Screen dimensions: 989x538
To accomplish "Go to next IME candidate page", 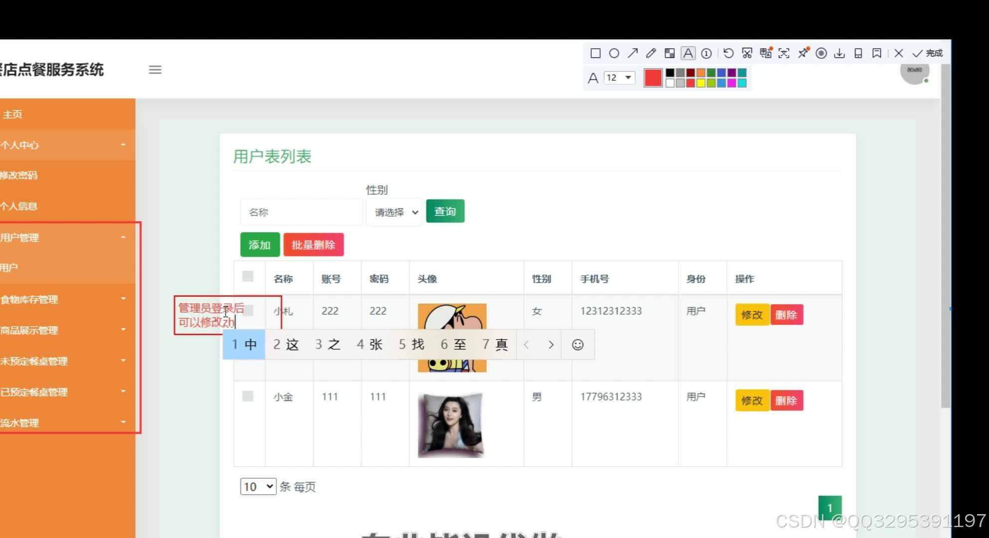I will pyautogui.click(x=551, y=345).
